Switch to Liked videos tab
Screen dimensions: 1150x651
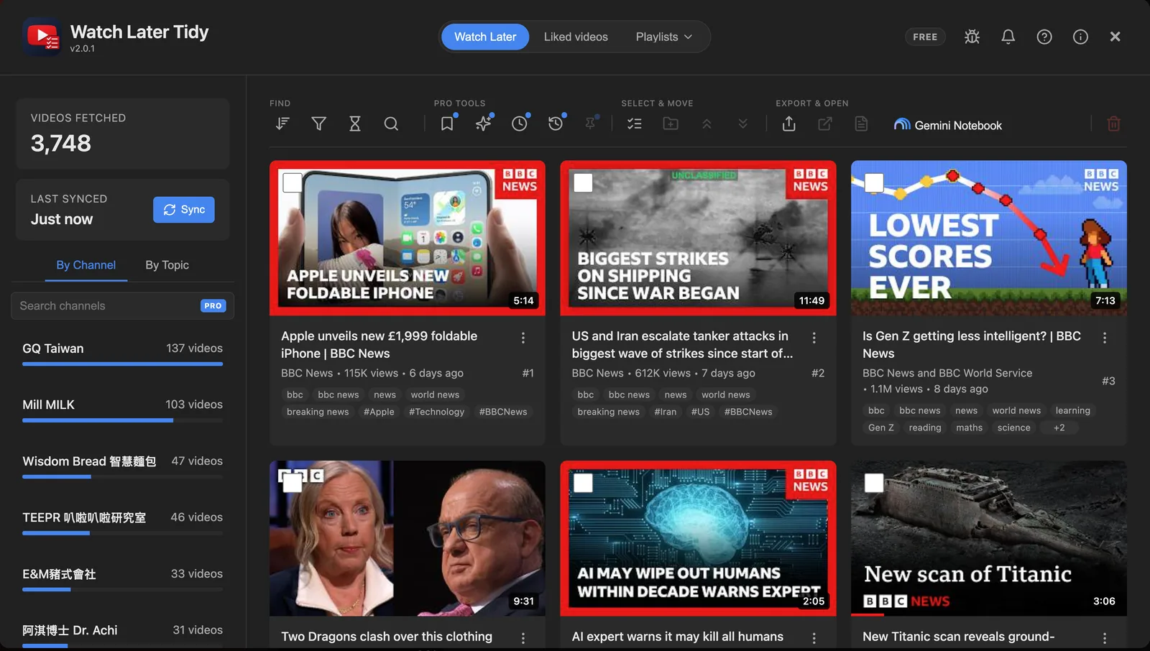576,37
